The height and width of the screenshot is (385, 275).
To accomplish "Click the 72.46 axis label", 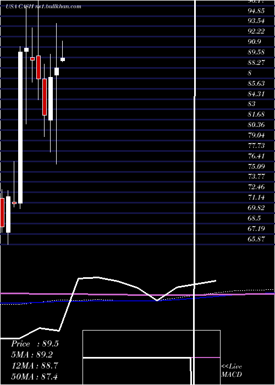I will [256, 187].
